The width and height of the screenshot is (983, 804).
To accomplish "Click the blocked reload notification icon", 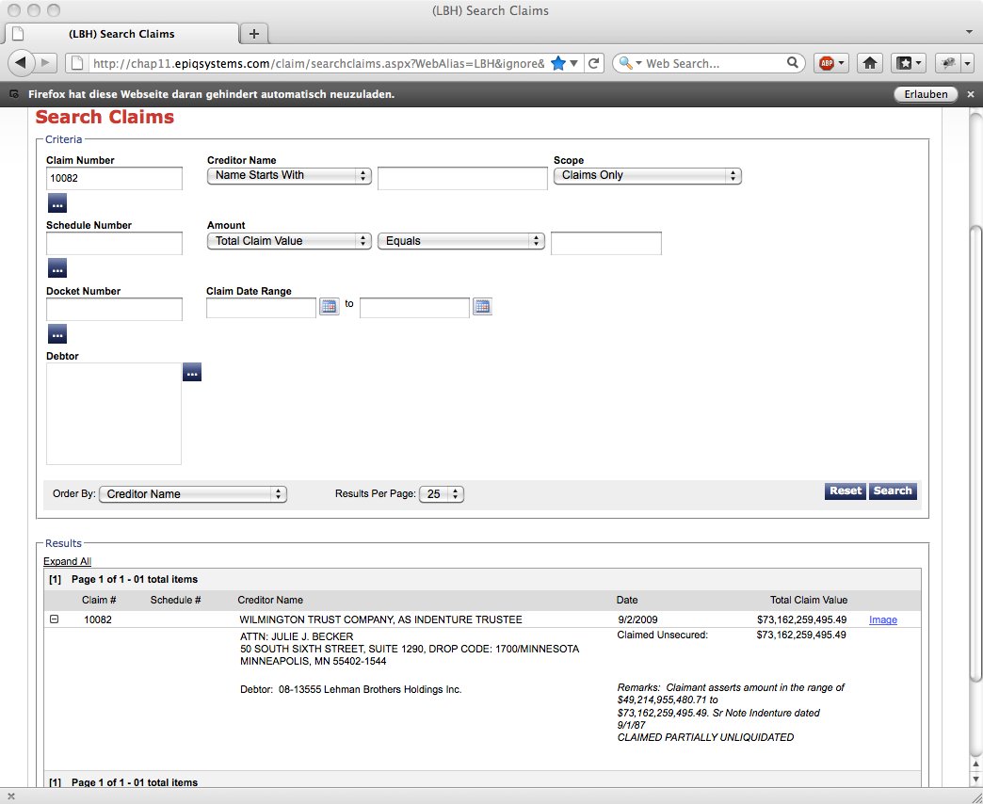I will 14,94.
